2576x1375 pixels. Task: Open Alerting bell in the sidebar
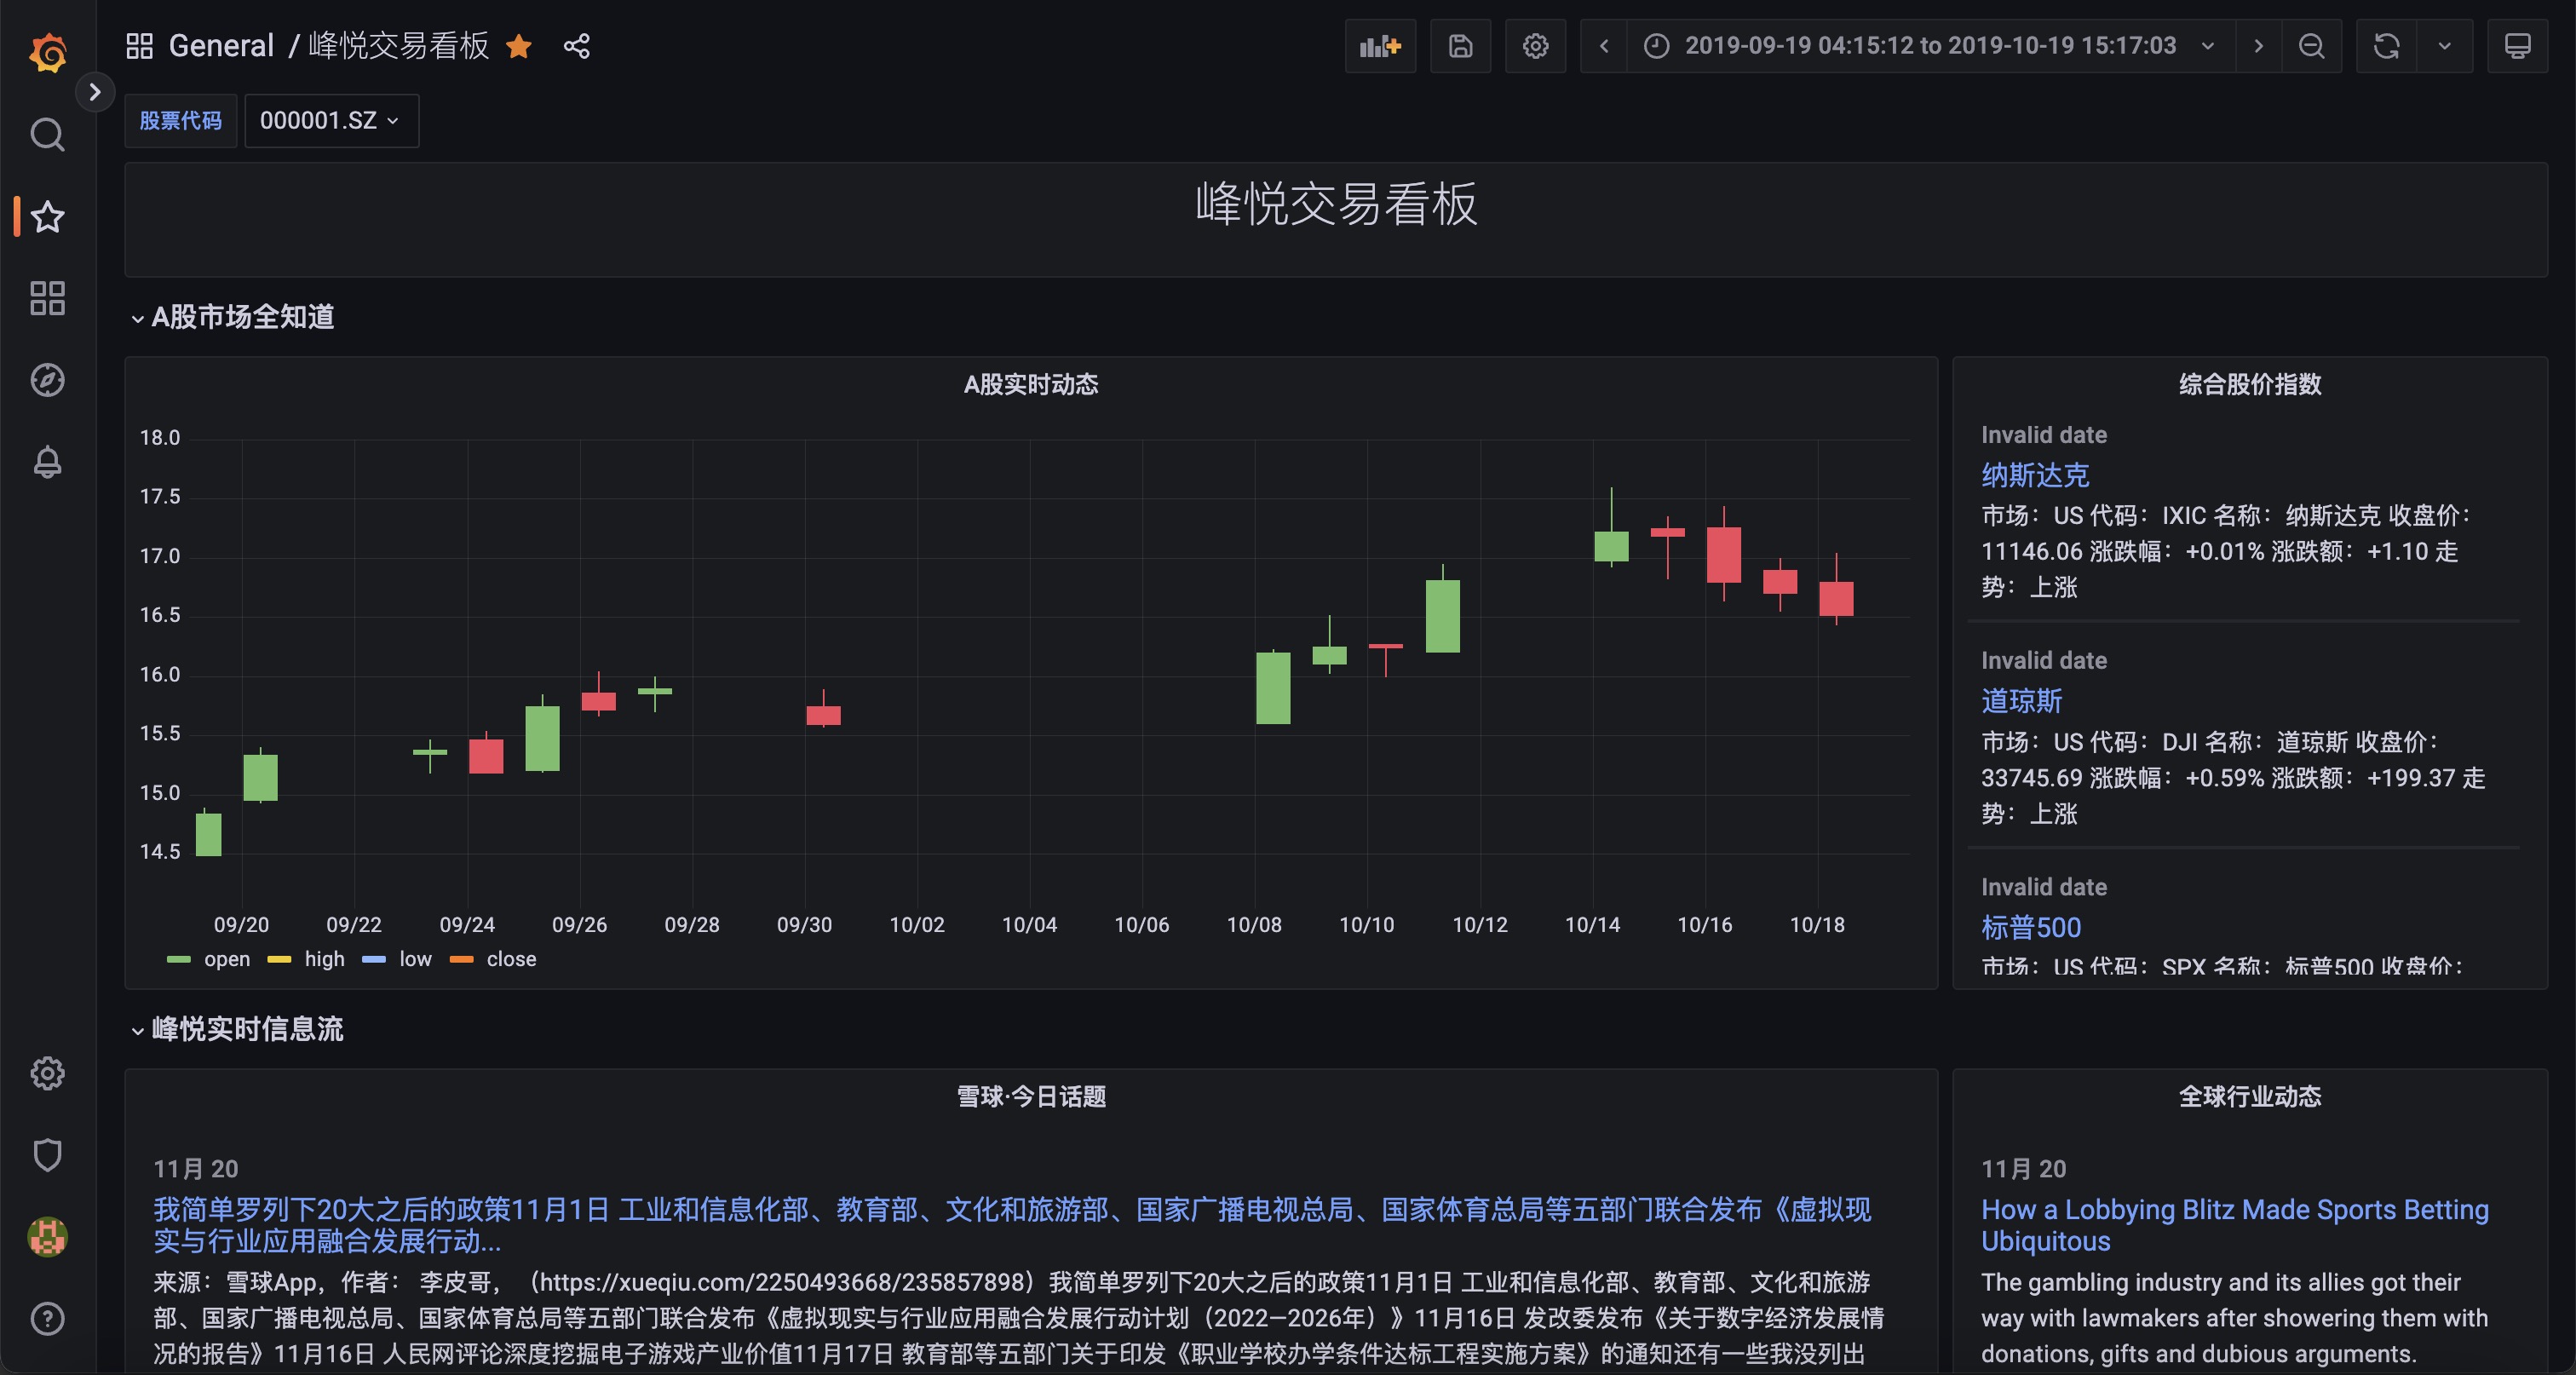(x=47, y=462)
